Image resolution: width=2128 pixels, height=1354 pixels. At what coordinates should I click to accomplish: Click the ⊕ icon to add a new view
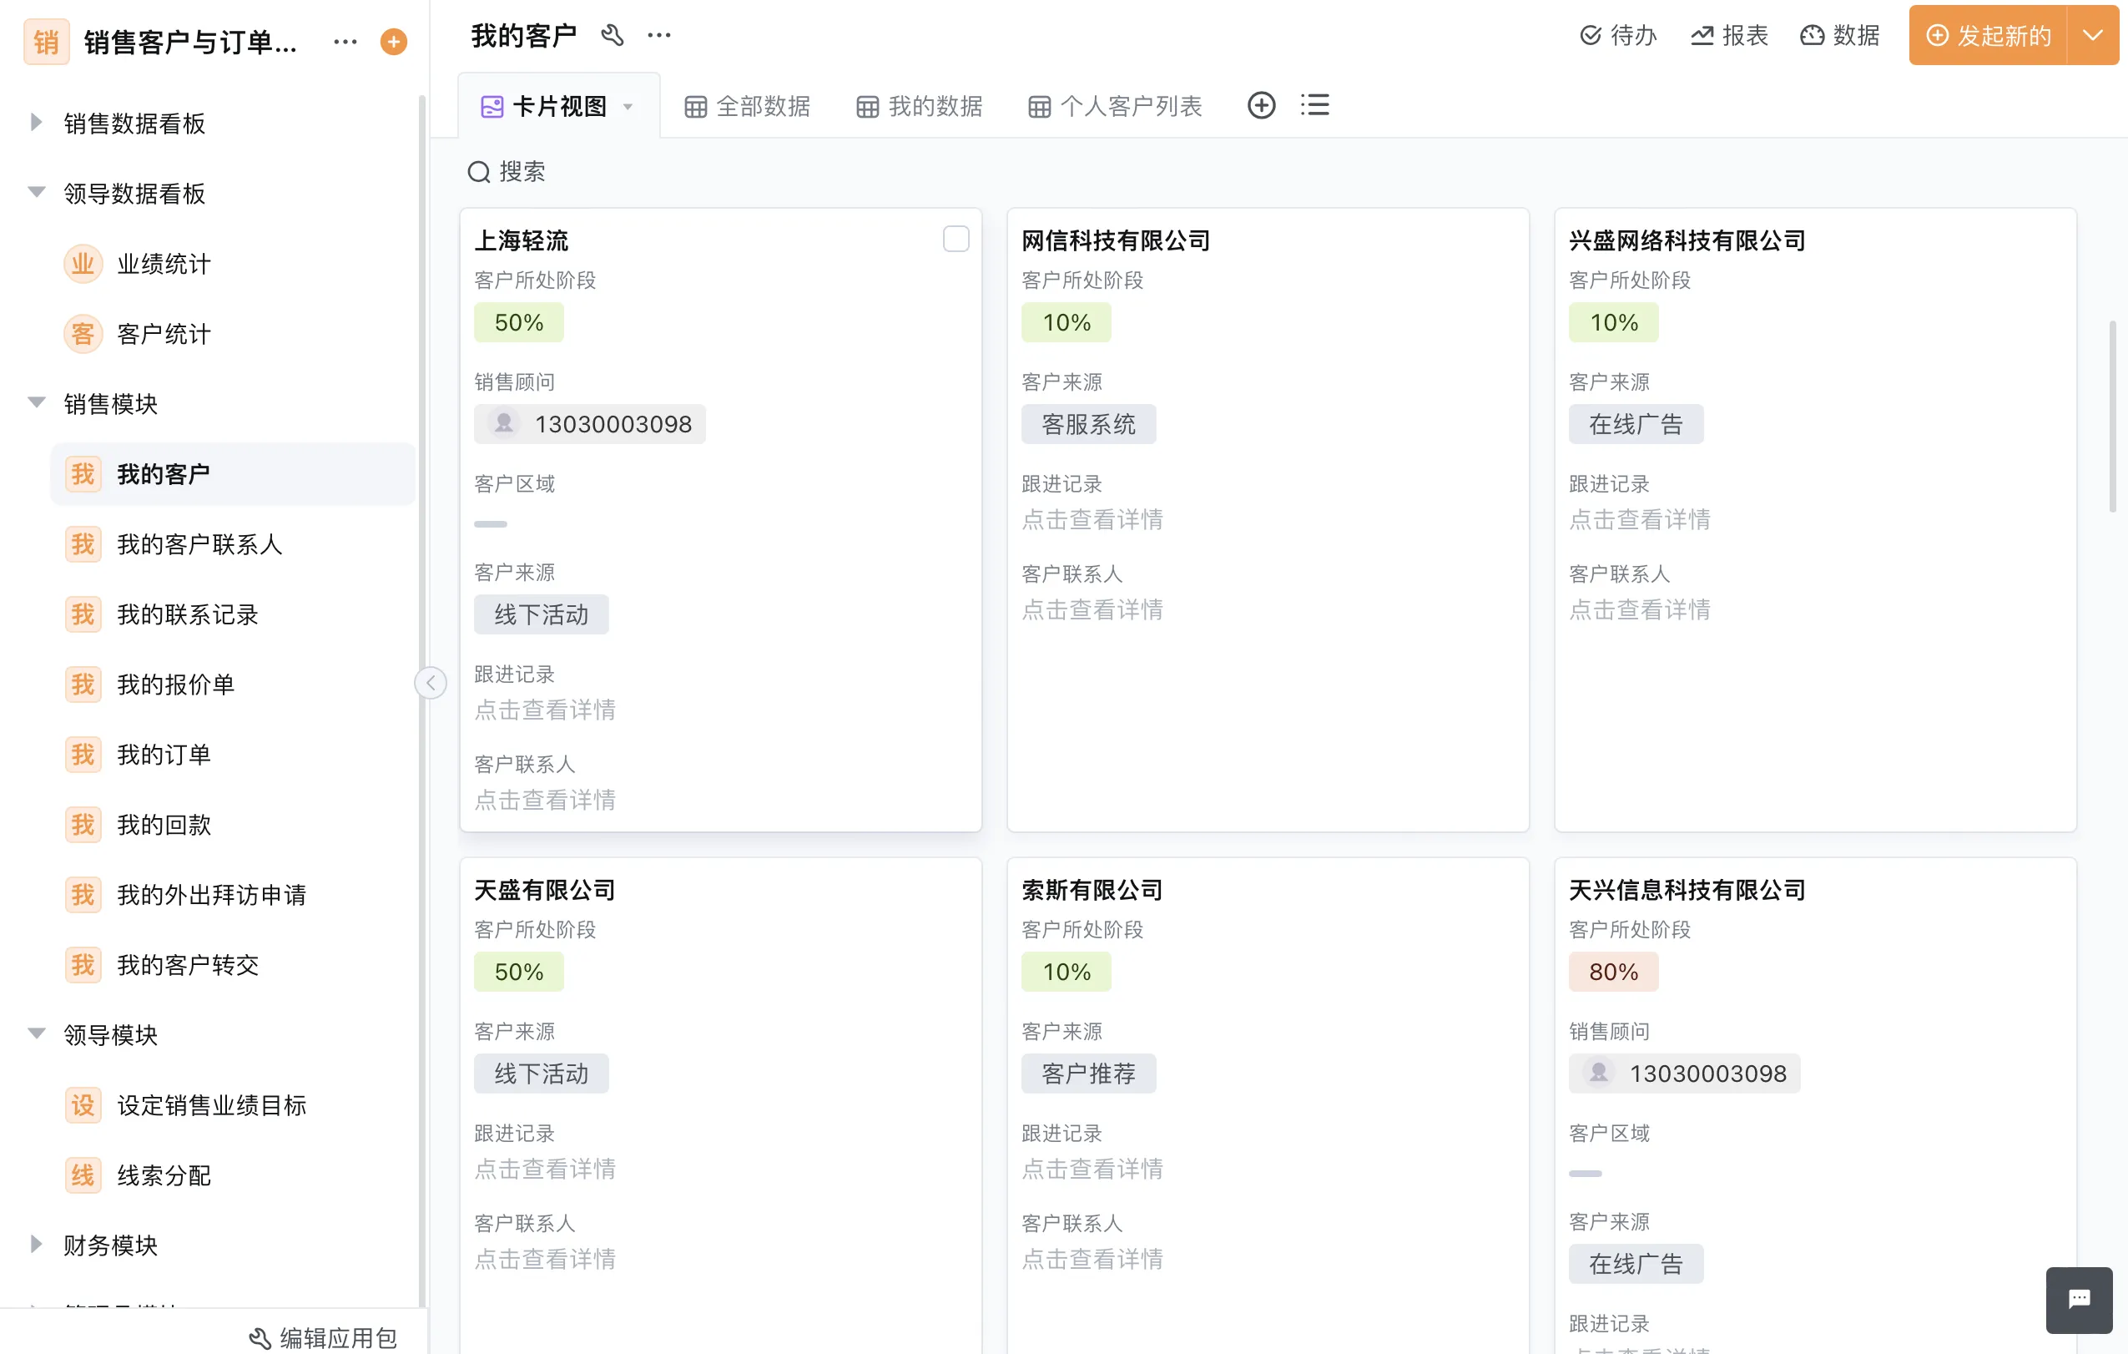point(1261,104)
